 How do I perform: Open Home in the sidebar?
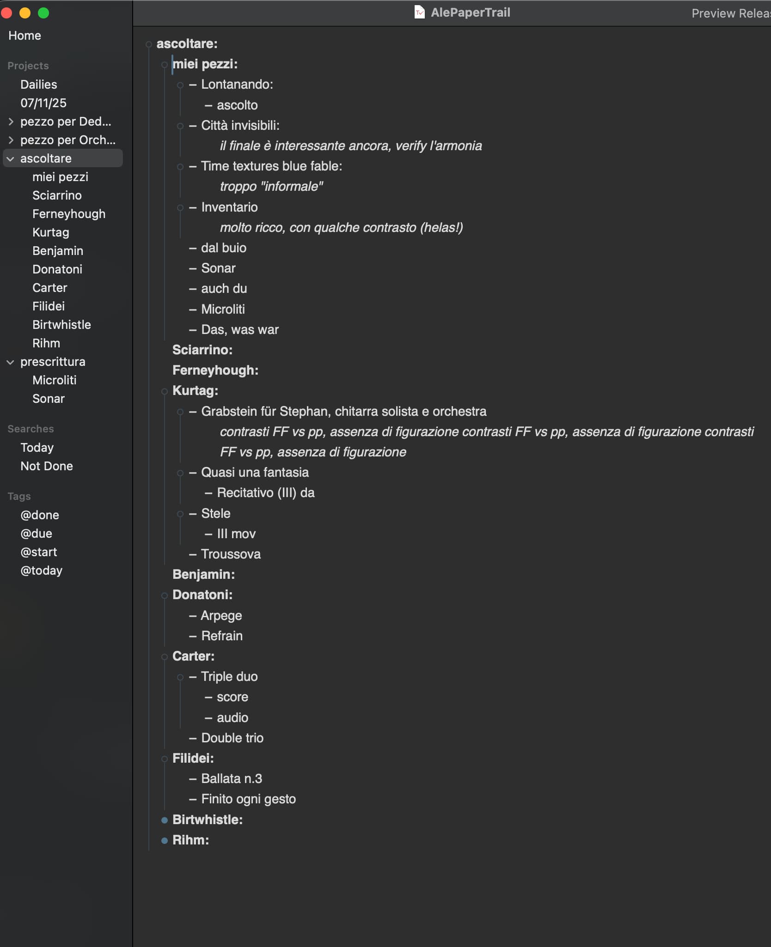24,36
